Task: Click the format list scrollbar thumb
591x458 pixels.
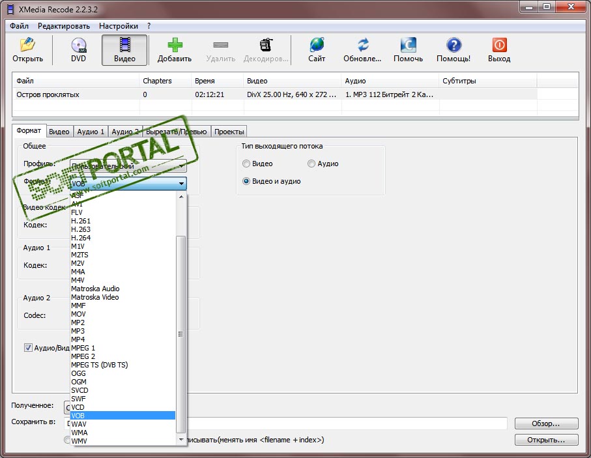Action: 181,334
